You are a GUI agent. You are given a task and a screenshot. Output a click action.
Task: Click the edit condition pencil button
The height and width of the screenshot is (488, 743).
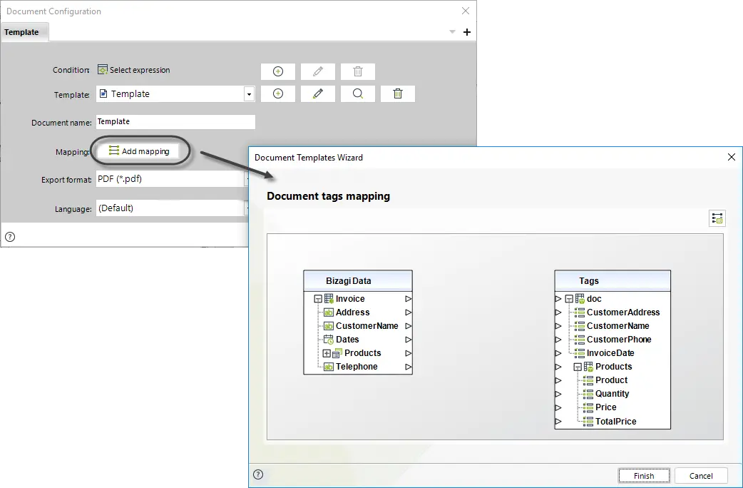point(318,71)
